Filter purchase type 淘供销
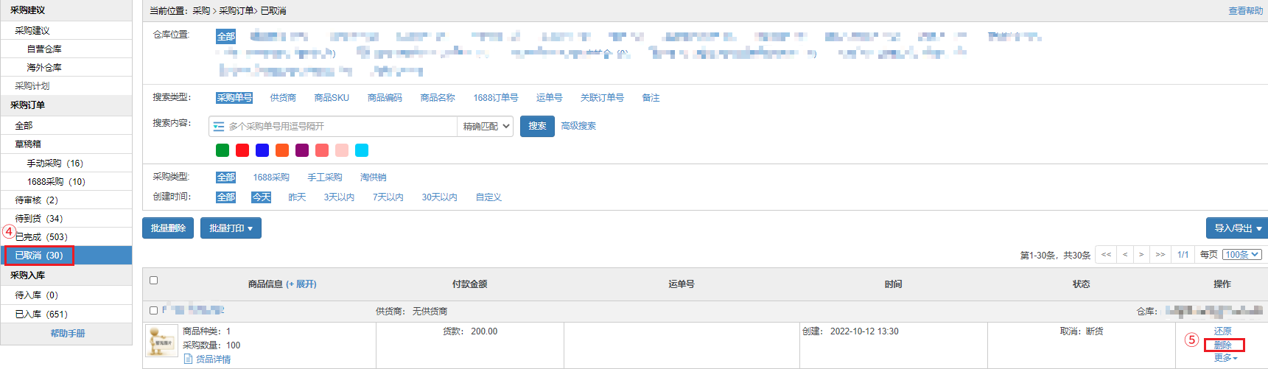Screen dimensions: 1268x369 [x=374, y=178]
